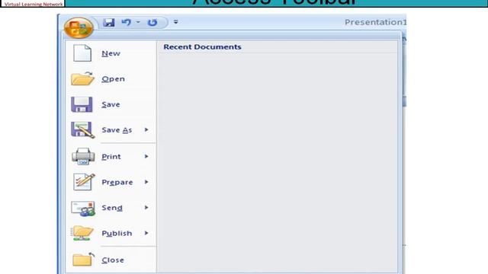Select the New menu entry label
The image size is (488, 274).
pos(111,53)
